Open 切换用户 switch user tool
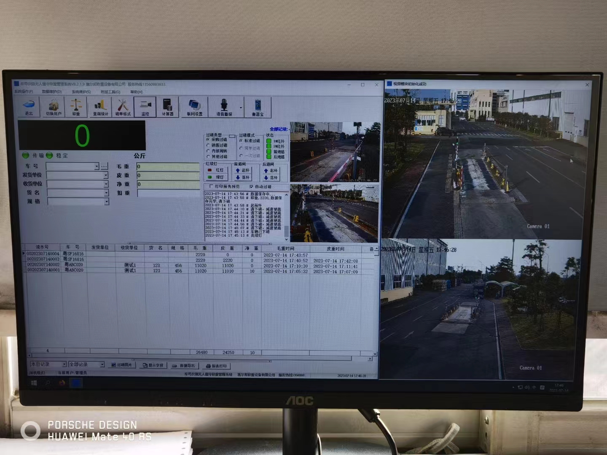 tap(54, 107)
